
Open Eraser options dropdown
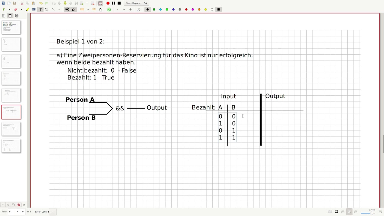(x=21, y=10)
